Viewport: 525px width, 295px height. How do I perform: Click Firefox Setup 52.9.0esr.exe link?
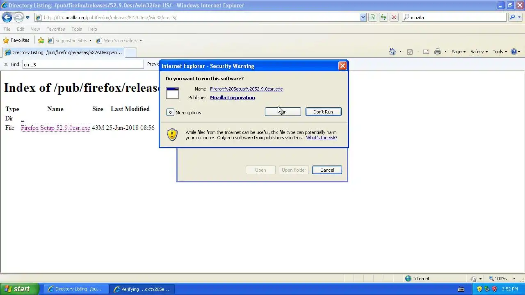tap(55, 128)
